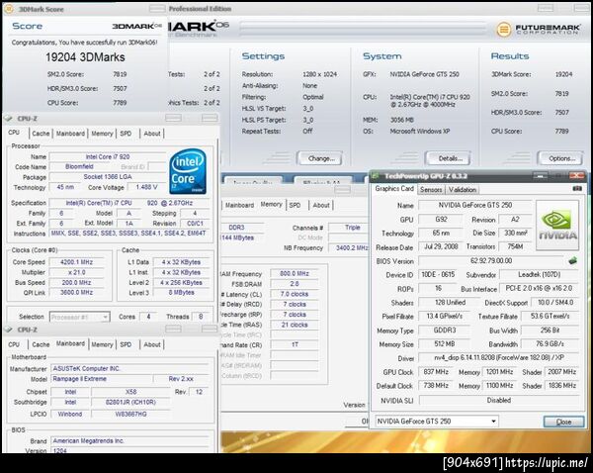Click the Rampage II Extreme model value

[x=102, y=379]
